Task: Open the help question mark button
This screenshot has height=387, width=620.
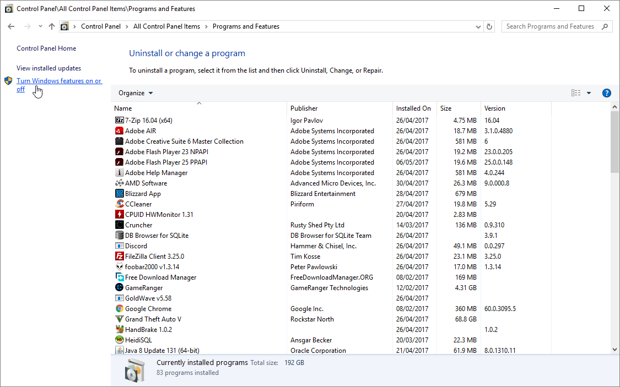Action: click(x=606, y=93)
